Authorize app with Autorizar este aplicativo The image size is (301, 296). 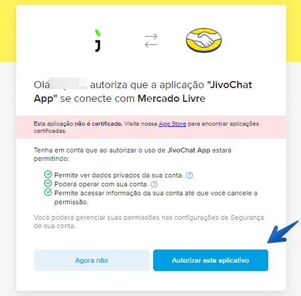point(210,260)
